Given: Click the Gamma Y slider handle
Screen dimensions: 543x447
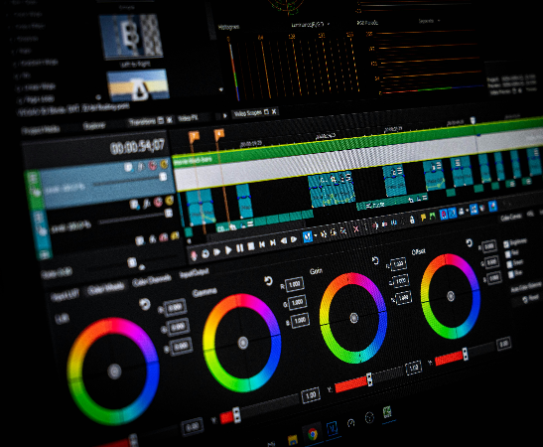Looking at the screenshot, I should [236, 415].
